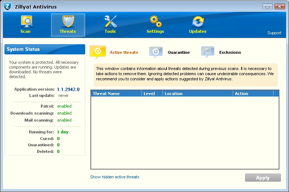Click the Cured count value

click(58, 139)
